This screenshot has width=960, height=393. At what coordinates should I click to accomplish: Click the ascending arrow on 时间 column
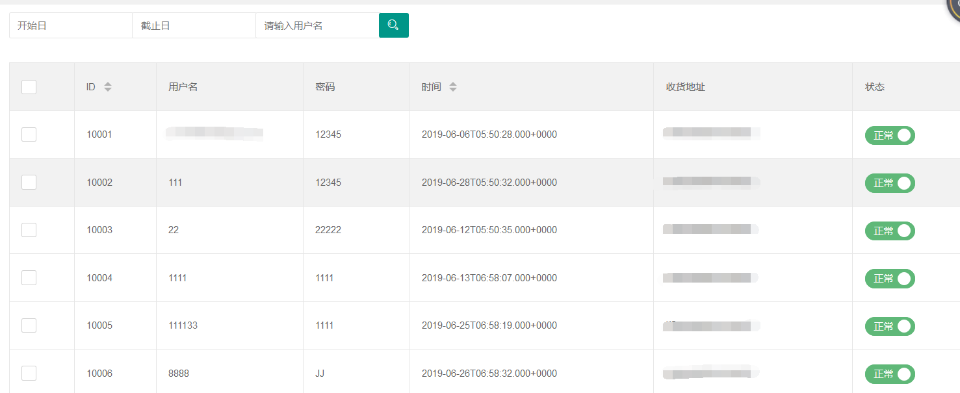[453, 83]
